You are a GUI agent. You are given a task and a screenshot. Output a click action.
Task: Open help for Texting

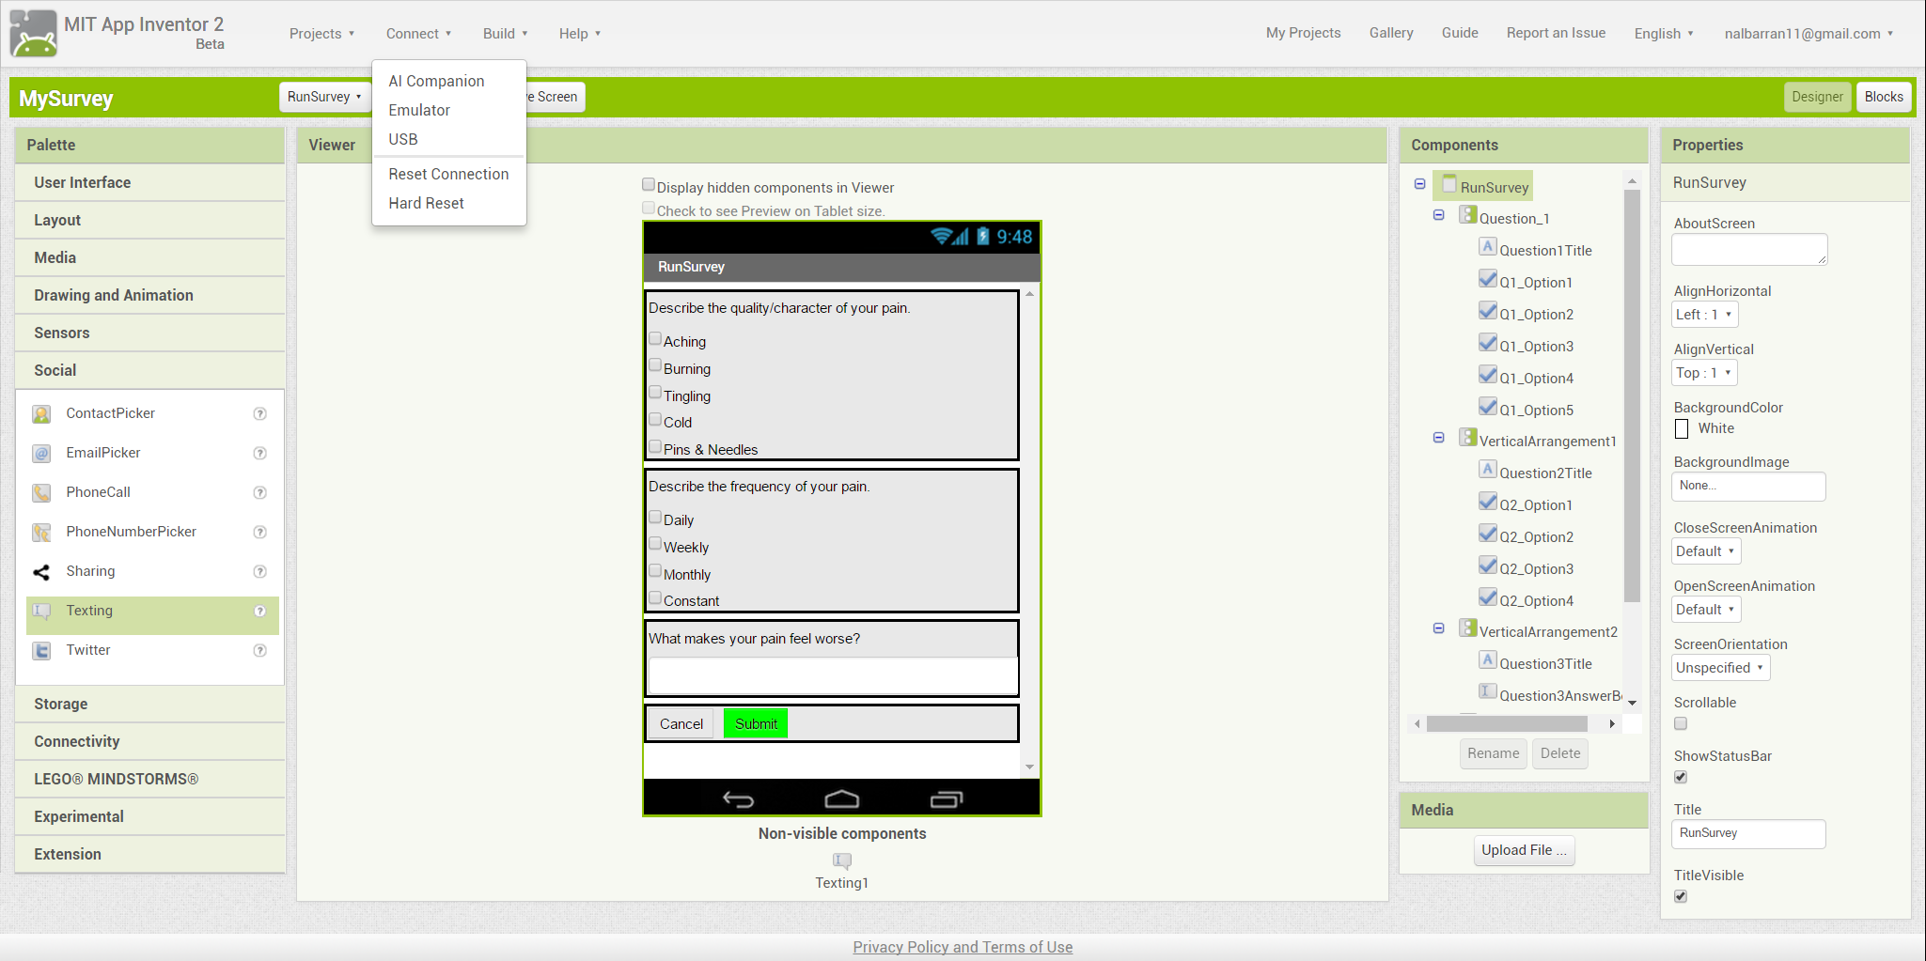click(x=260, y=612)
